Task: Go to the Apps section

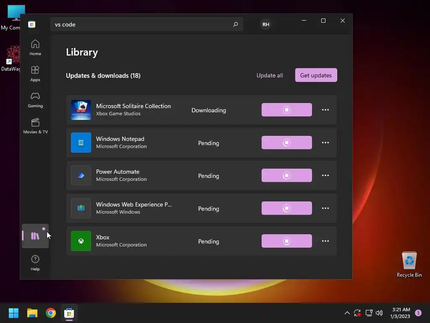Action: [x=35, y=74]
